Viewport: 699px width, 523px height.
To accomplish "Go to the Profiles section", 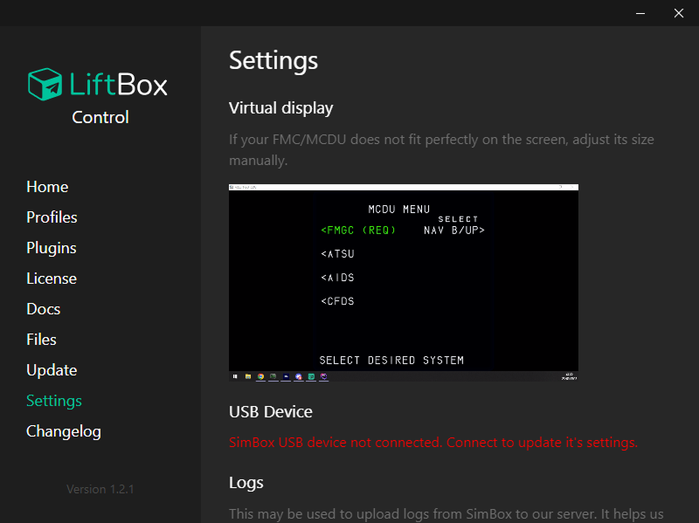I will click(x=52, y=217).
